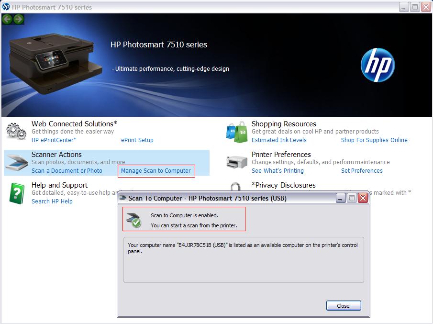Click the Shopping Resources heading
The image size is (433, 324).
[284, 124]
